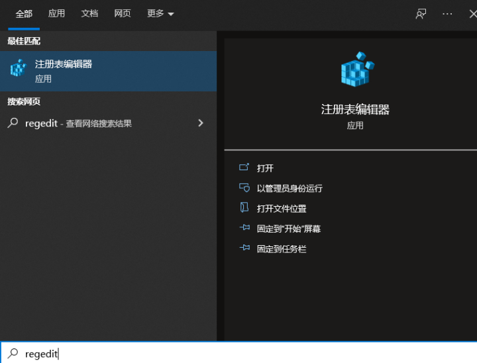Image resolution: width=477 pixels, height=363 pixels.
Task: Click 注册表编辑器 title in preview pane
Action: pos(355,109)
